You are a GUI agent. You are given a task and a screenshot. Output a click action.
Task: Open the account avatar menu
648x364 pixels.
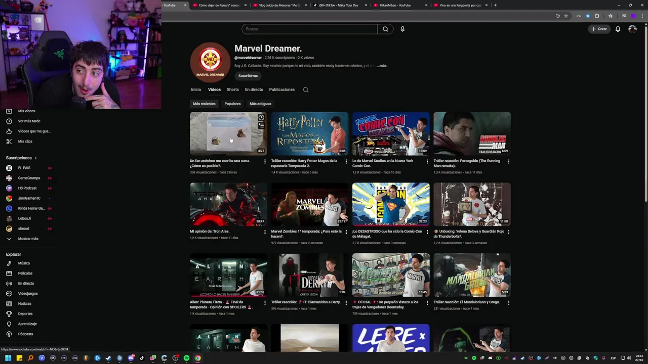632,29
